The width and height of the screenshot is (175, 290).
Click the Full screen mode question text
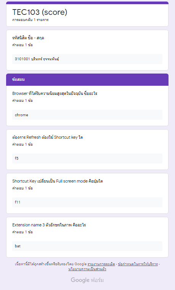pos(58,181)
